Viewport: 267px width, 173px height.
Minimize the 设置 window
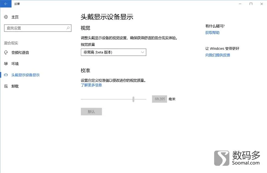tap(240, 4)
